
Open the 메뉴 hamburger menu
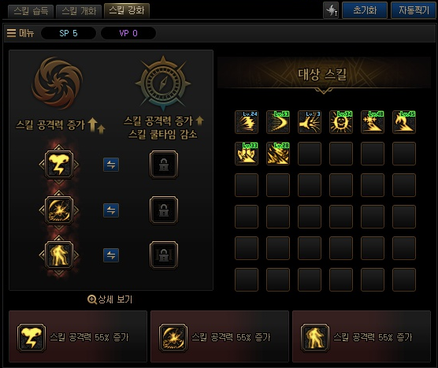[x=20, y=33]
